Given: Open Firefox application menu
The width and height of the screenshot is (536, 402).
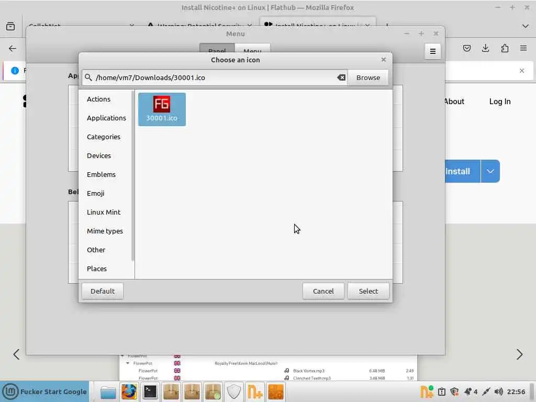Looking at the screenshot, I should [523, 48].
